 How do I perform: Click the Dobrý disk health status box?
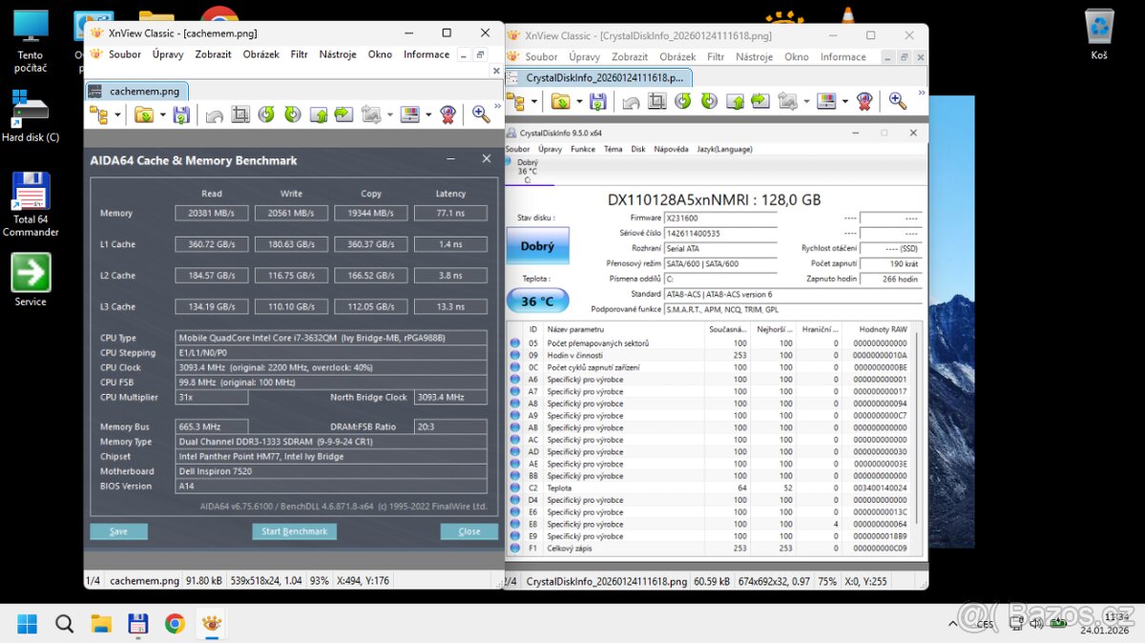pos(537,245)
